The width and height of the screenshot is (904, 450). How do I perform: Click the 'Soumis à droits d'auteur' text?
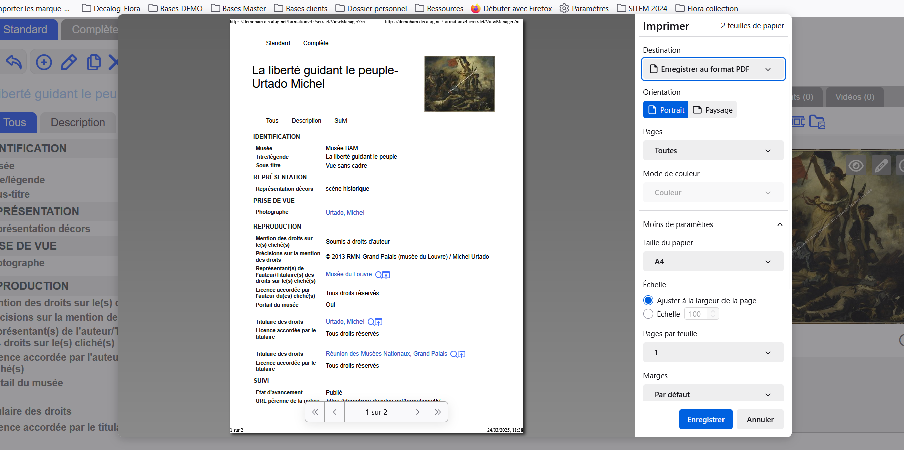pos(357,242)
